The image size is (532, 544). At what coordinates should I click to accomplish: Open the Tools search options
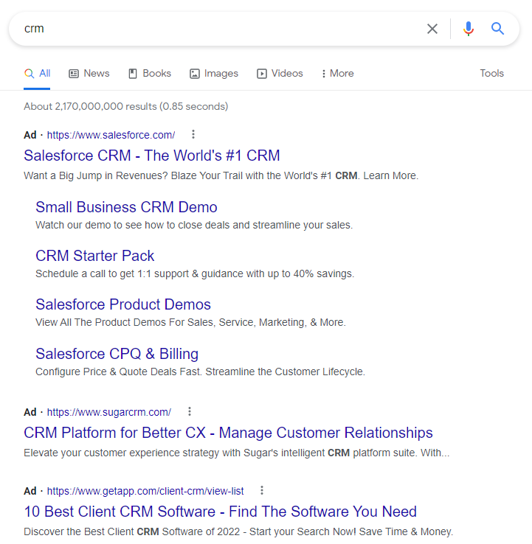pyautogui.click(x=491, y=73)
